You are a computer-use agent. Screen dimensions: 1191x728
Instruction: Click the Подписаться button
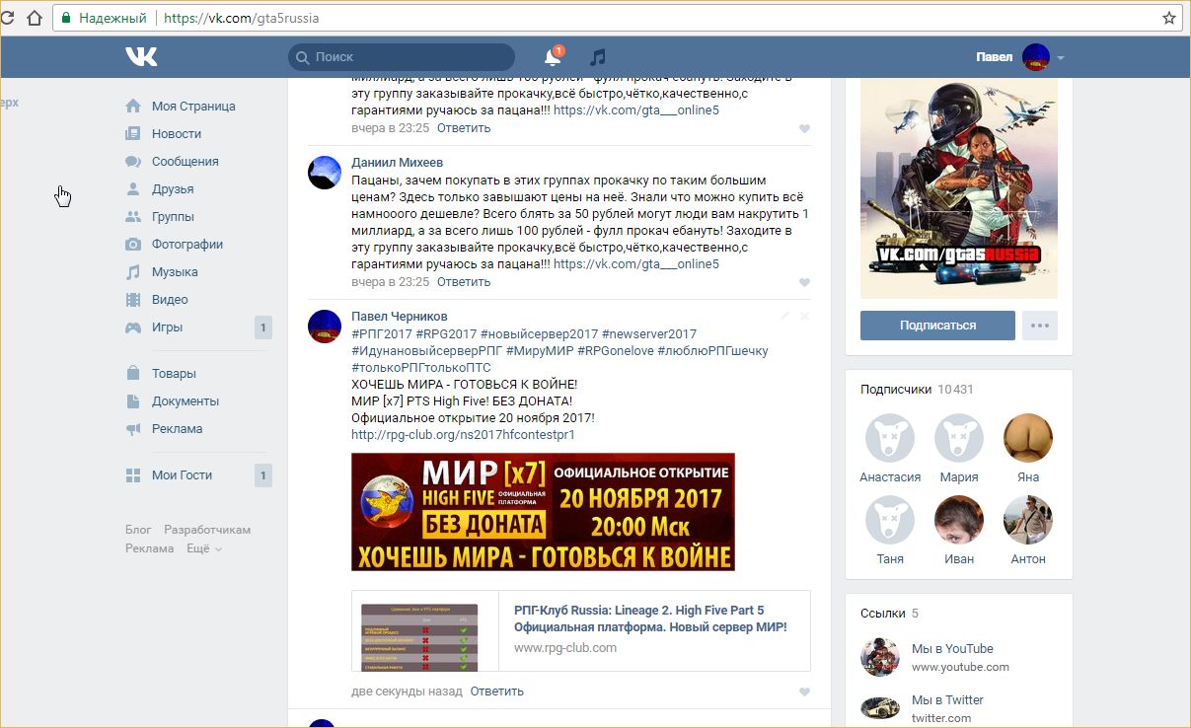point(937,326)
